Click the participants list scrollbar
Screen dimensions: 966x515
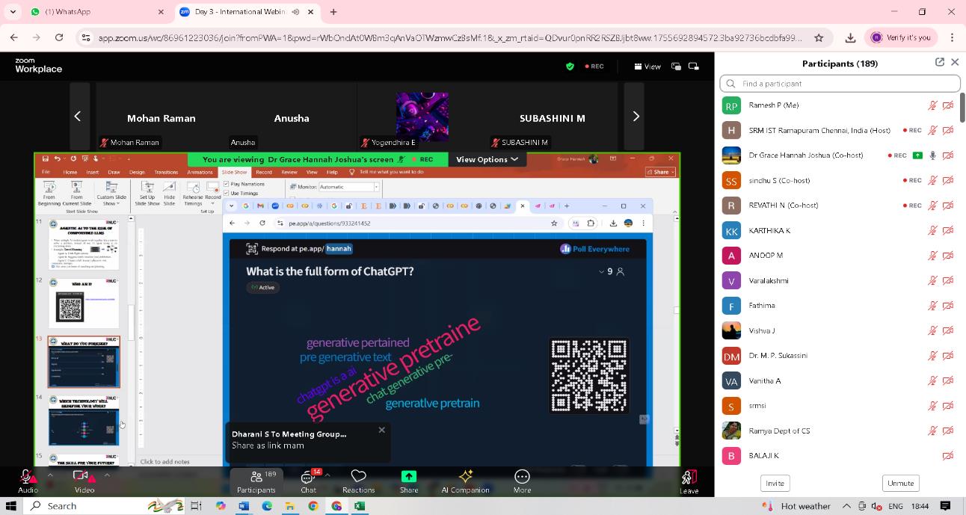click(x=962, y=108)
